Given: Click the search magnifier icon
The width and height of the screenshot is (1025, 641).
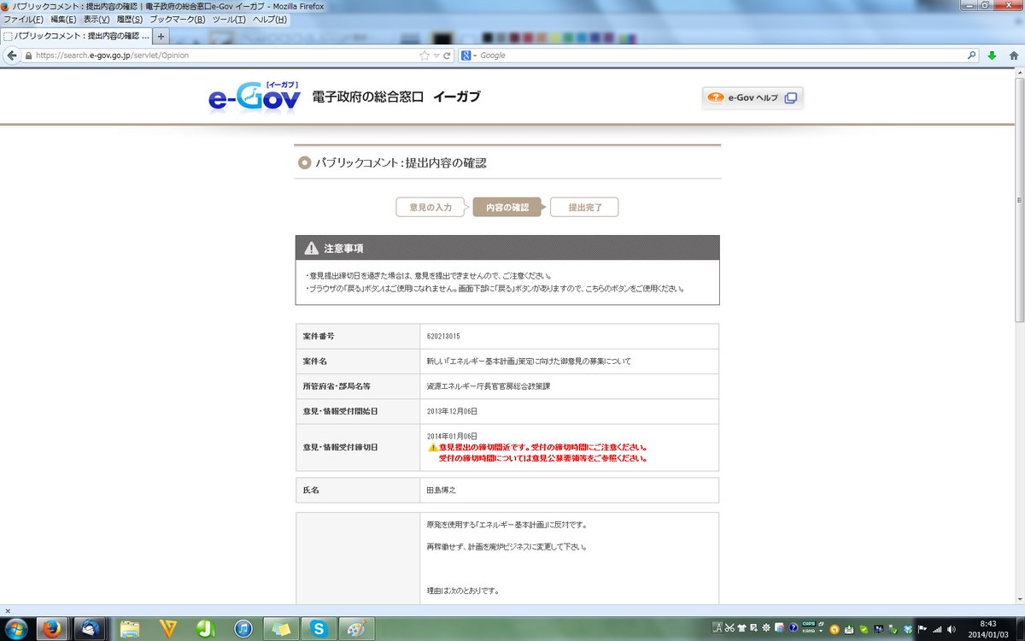Looking at the screenshot, I should pos(971,56).
